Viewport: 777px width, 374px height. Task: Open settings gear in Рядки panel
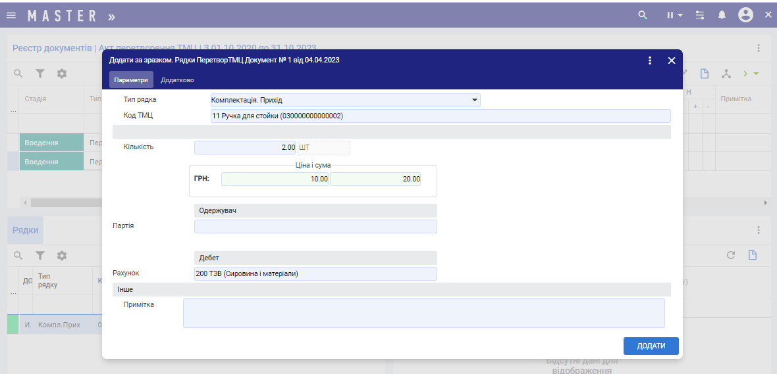pos(62,255)
